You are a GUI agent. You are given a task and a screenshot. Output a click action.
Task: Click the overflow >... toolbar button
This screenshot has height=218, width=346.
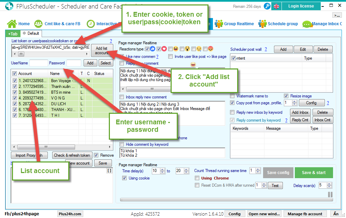337,15
